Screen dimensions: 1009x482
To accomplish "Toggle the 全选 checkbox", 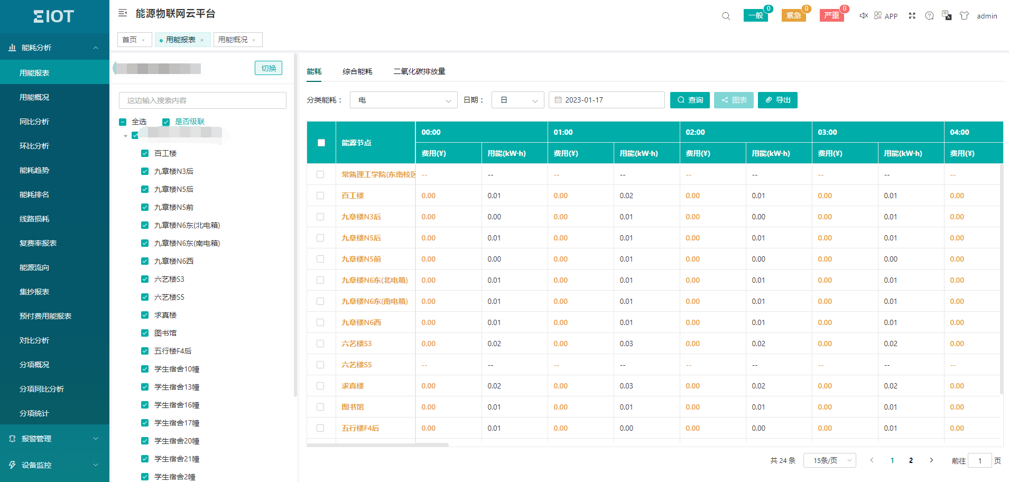I will pyautogui.click(x=123, y=122).
